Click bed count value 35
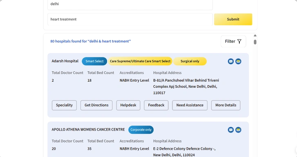The image size is (297, 157). 89,149
